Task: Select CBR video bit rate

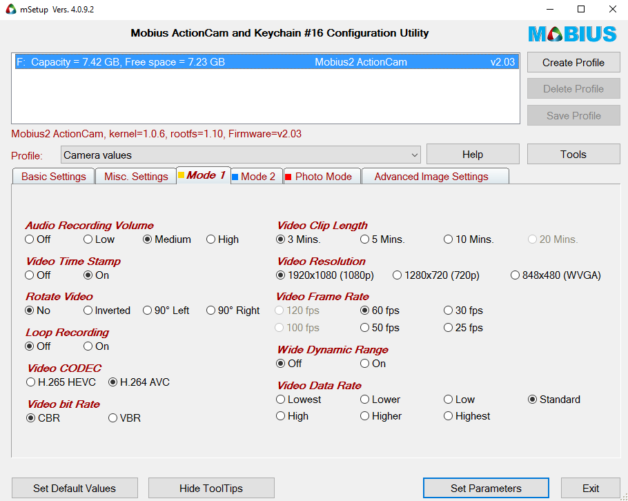Action: [43, 418]
